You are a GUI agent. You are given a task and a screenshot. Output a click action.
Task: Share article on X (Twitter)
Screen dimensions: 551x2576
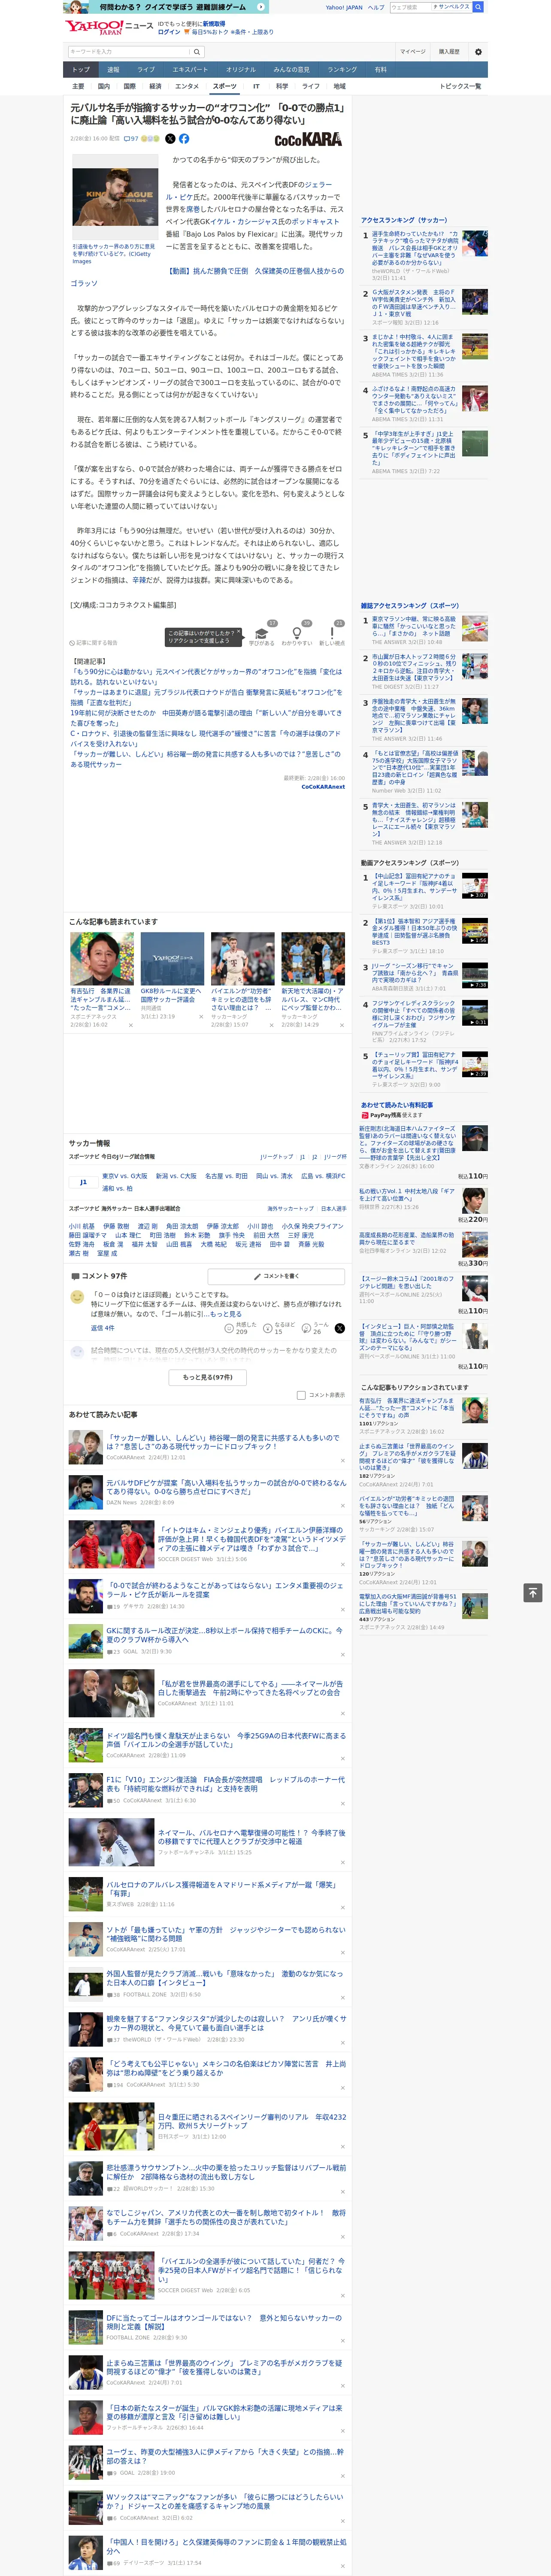pos(170,139)
